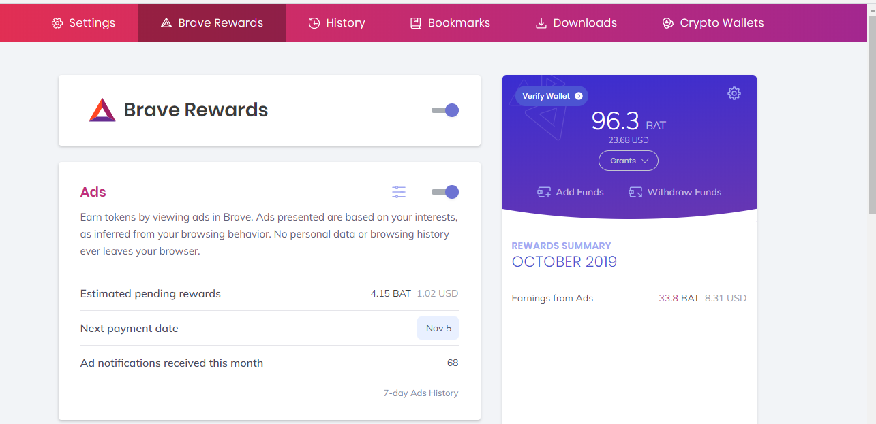Click the Earnings from Ads label
Screen dimensions: 876x424
[552, 298]
